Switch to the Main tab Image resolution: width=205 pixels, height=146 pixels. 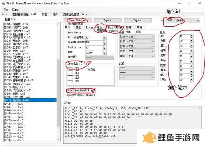(x=4, y=14)
